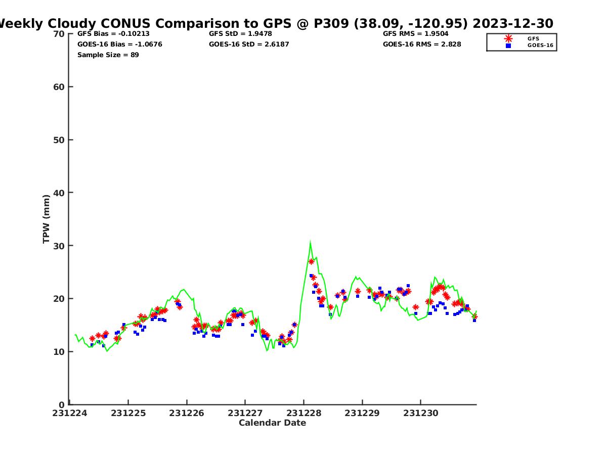Select the Sample Size = 89 text
The height and width of the screenshot is (455, 607).
[108, 55]
